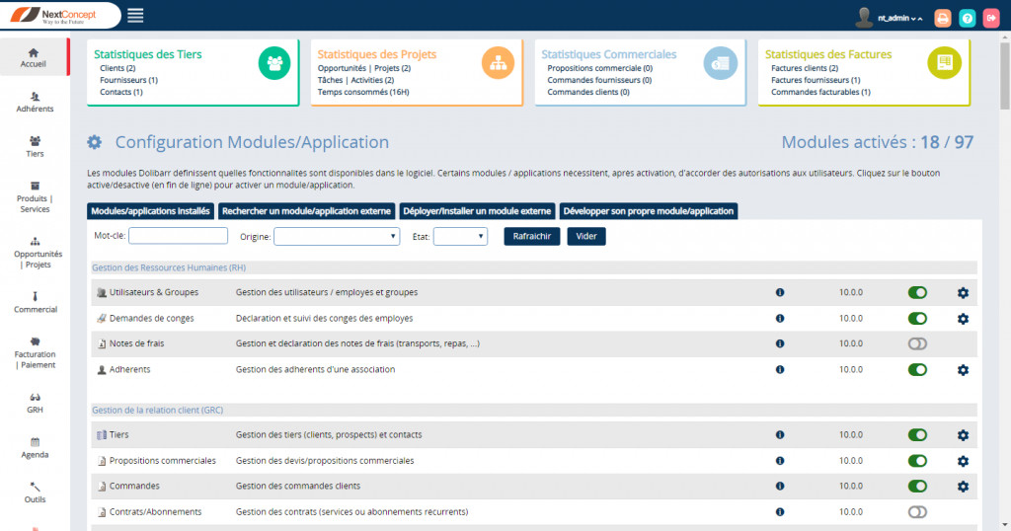
Task: Open Adhérents in left sidebar
Action: (x=35, y=102)
